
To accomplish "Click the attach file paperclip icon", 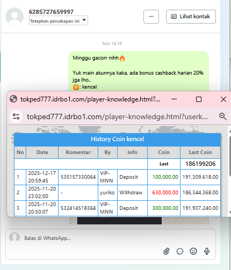I will [x=167, y=251].
